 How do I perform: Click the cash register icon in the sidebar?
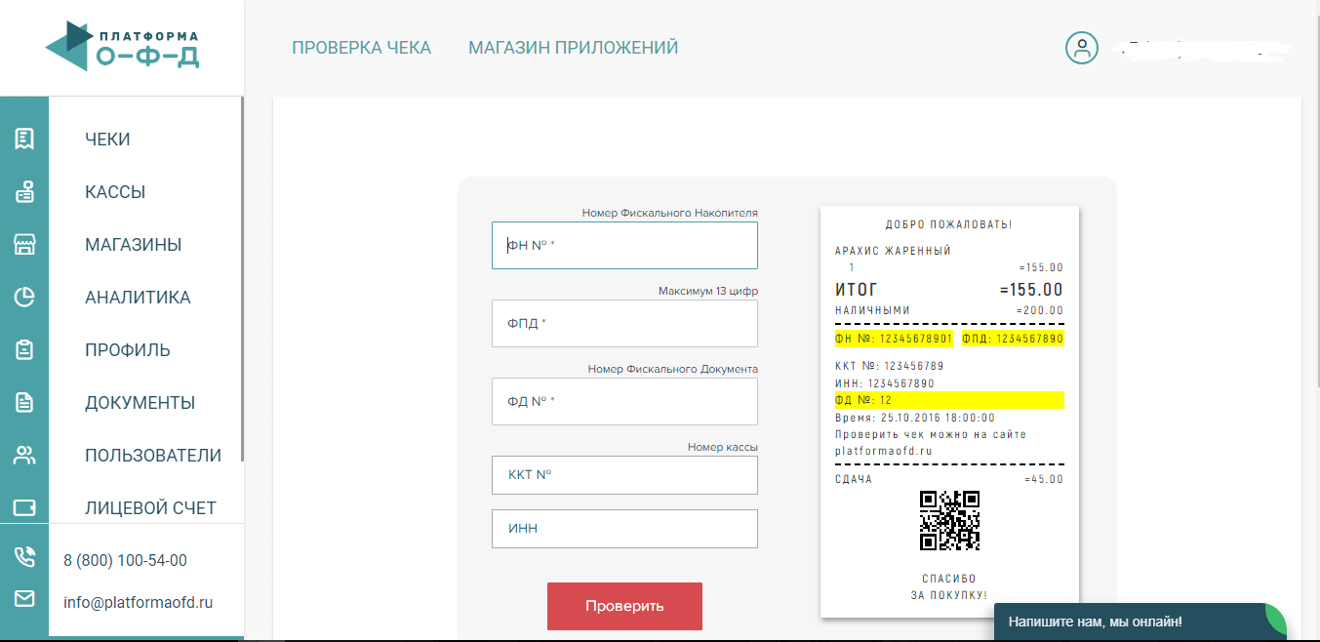(24, 192)
